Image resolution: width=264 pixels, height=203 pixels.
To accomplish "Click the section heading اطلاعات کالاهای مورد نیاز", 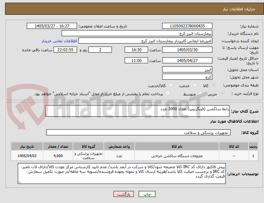I will [x=234, y=121].
